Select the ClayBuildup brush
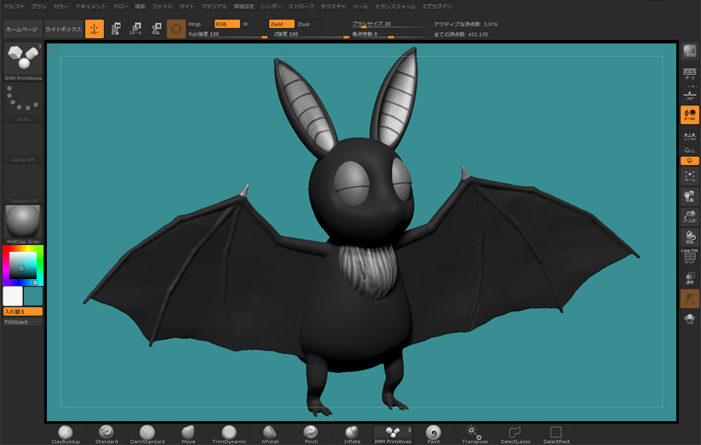This screenshot has height=445, width=701. [x=66, y=434]
